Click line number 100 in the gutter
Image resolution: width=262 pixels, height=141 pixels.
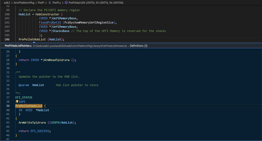pos(7,14)
